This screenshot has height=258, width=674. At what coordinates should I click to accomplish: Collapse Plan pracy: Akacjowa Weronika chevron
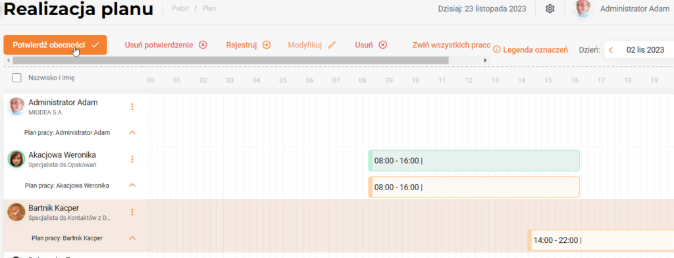tap(132, 186)
